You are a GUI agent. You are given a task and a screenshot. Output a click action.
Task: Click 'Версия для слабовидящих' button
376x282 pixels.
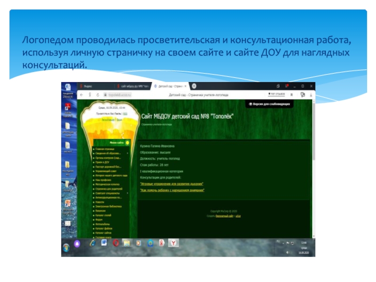coord(269,104)
